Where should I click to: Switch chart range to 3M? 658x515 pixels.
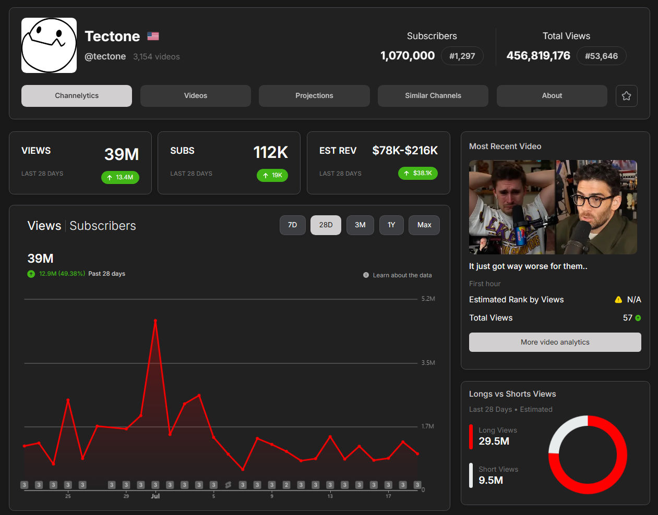coord(360,225)
